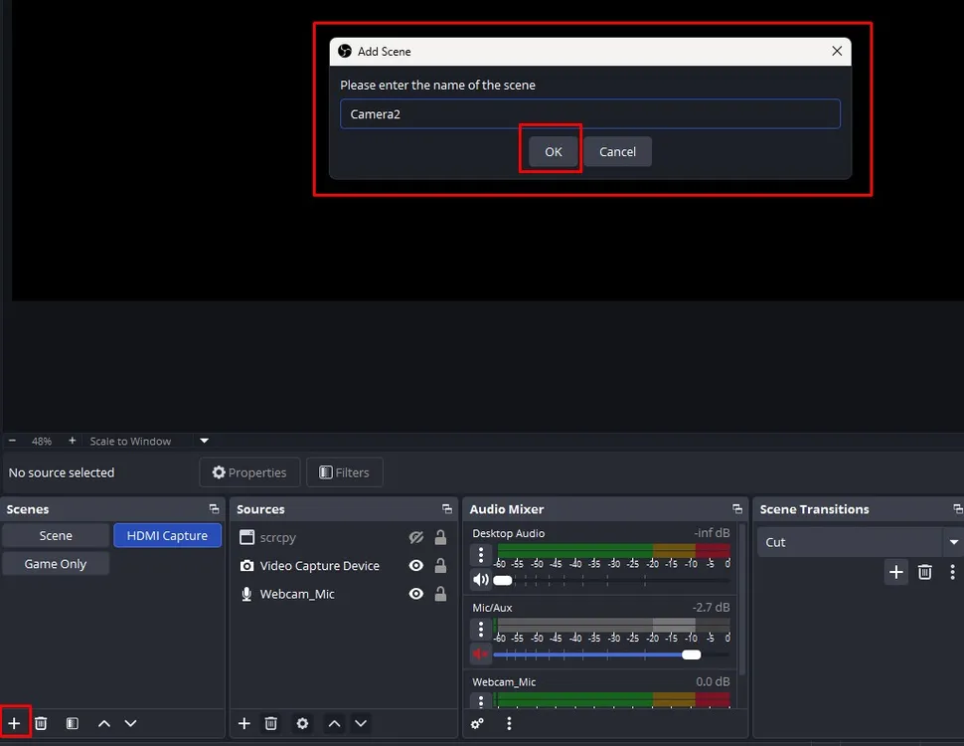Hide the Video Capture Device source
Image resolution: width=964 pixels, height=746 pixels.
point(415,565)
